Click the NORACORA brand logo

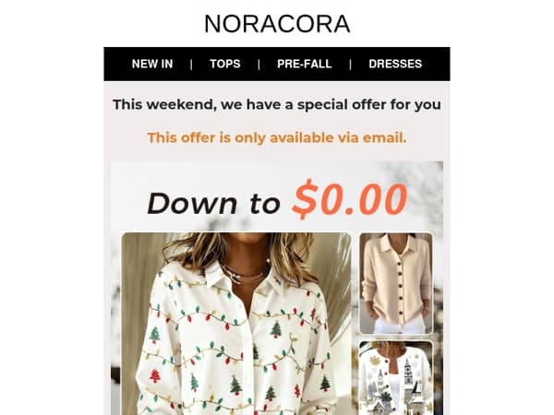(277, 24)
